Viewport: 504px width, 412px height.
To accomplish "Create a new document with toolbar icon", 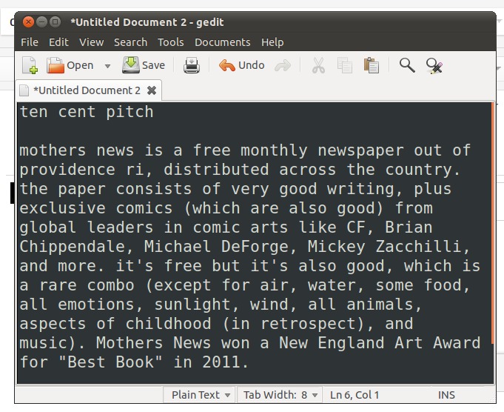I will [x=30, y=65].
